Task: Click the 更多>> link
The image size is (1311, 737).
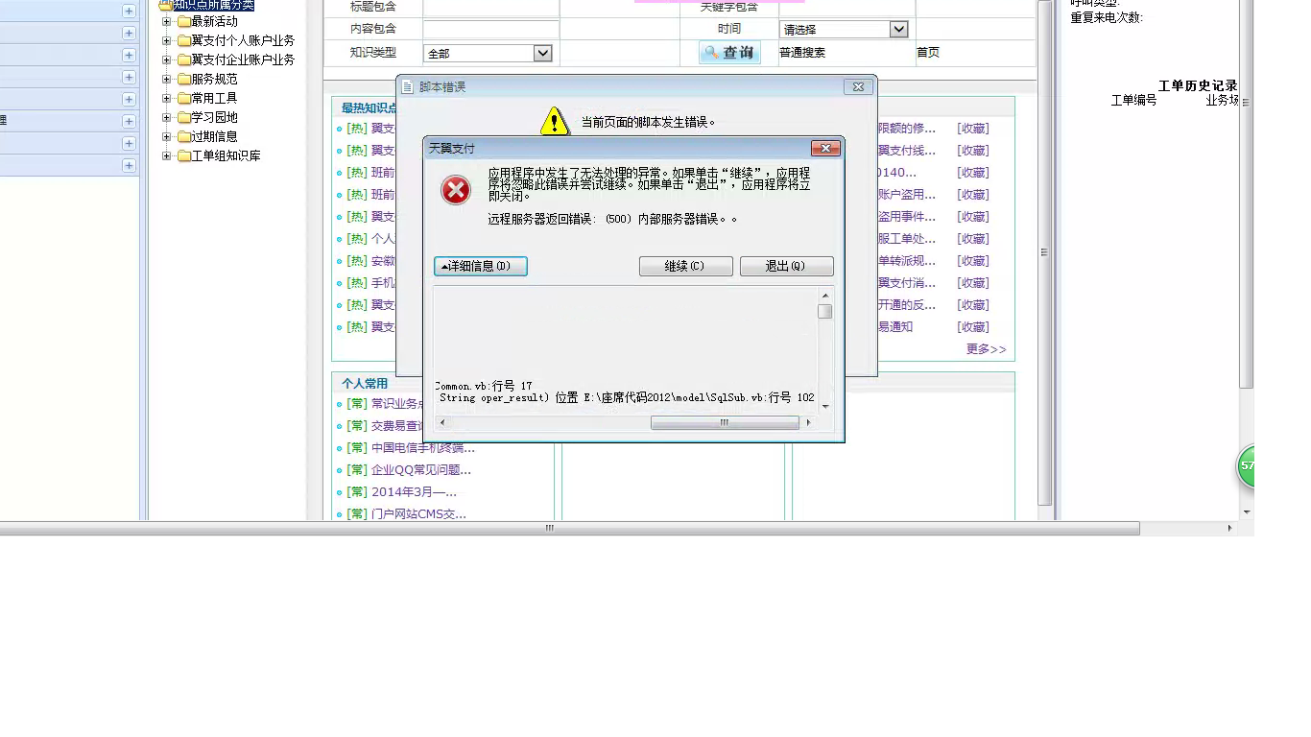Action: tap(987, 349)
